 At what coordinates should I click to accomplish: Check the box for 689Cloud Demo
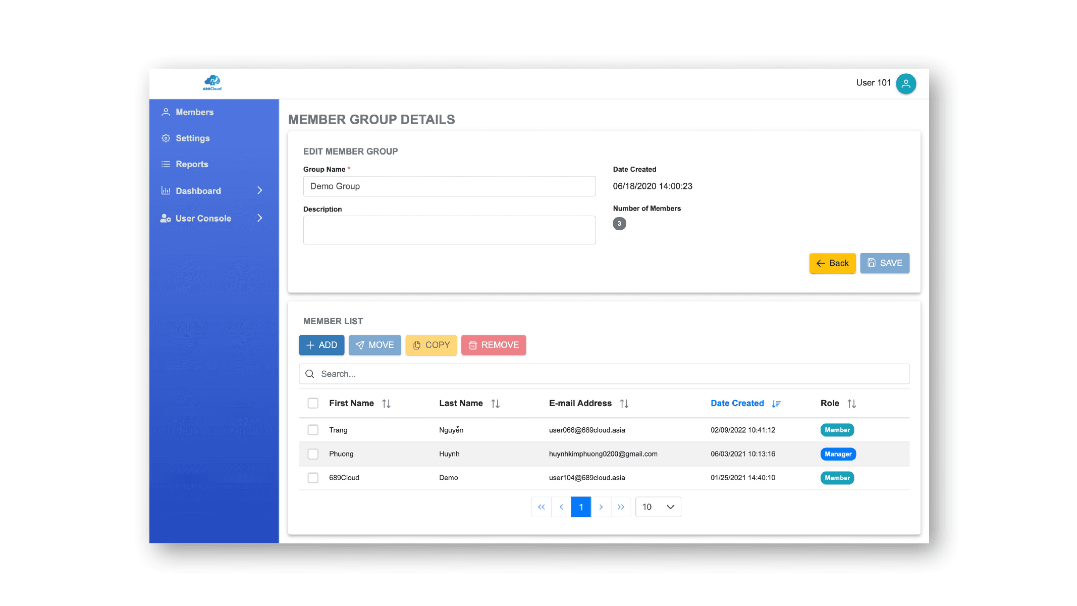tap(313, 478)
